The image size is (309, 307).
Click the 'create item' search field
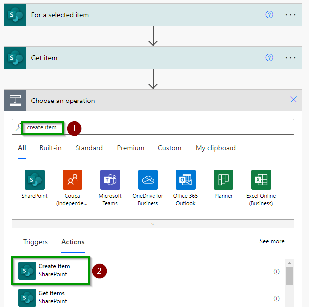click(153, 127)
